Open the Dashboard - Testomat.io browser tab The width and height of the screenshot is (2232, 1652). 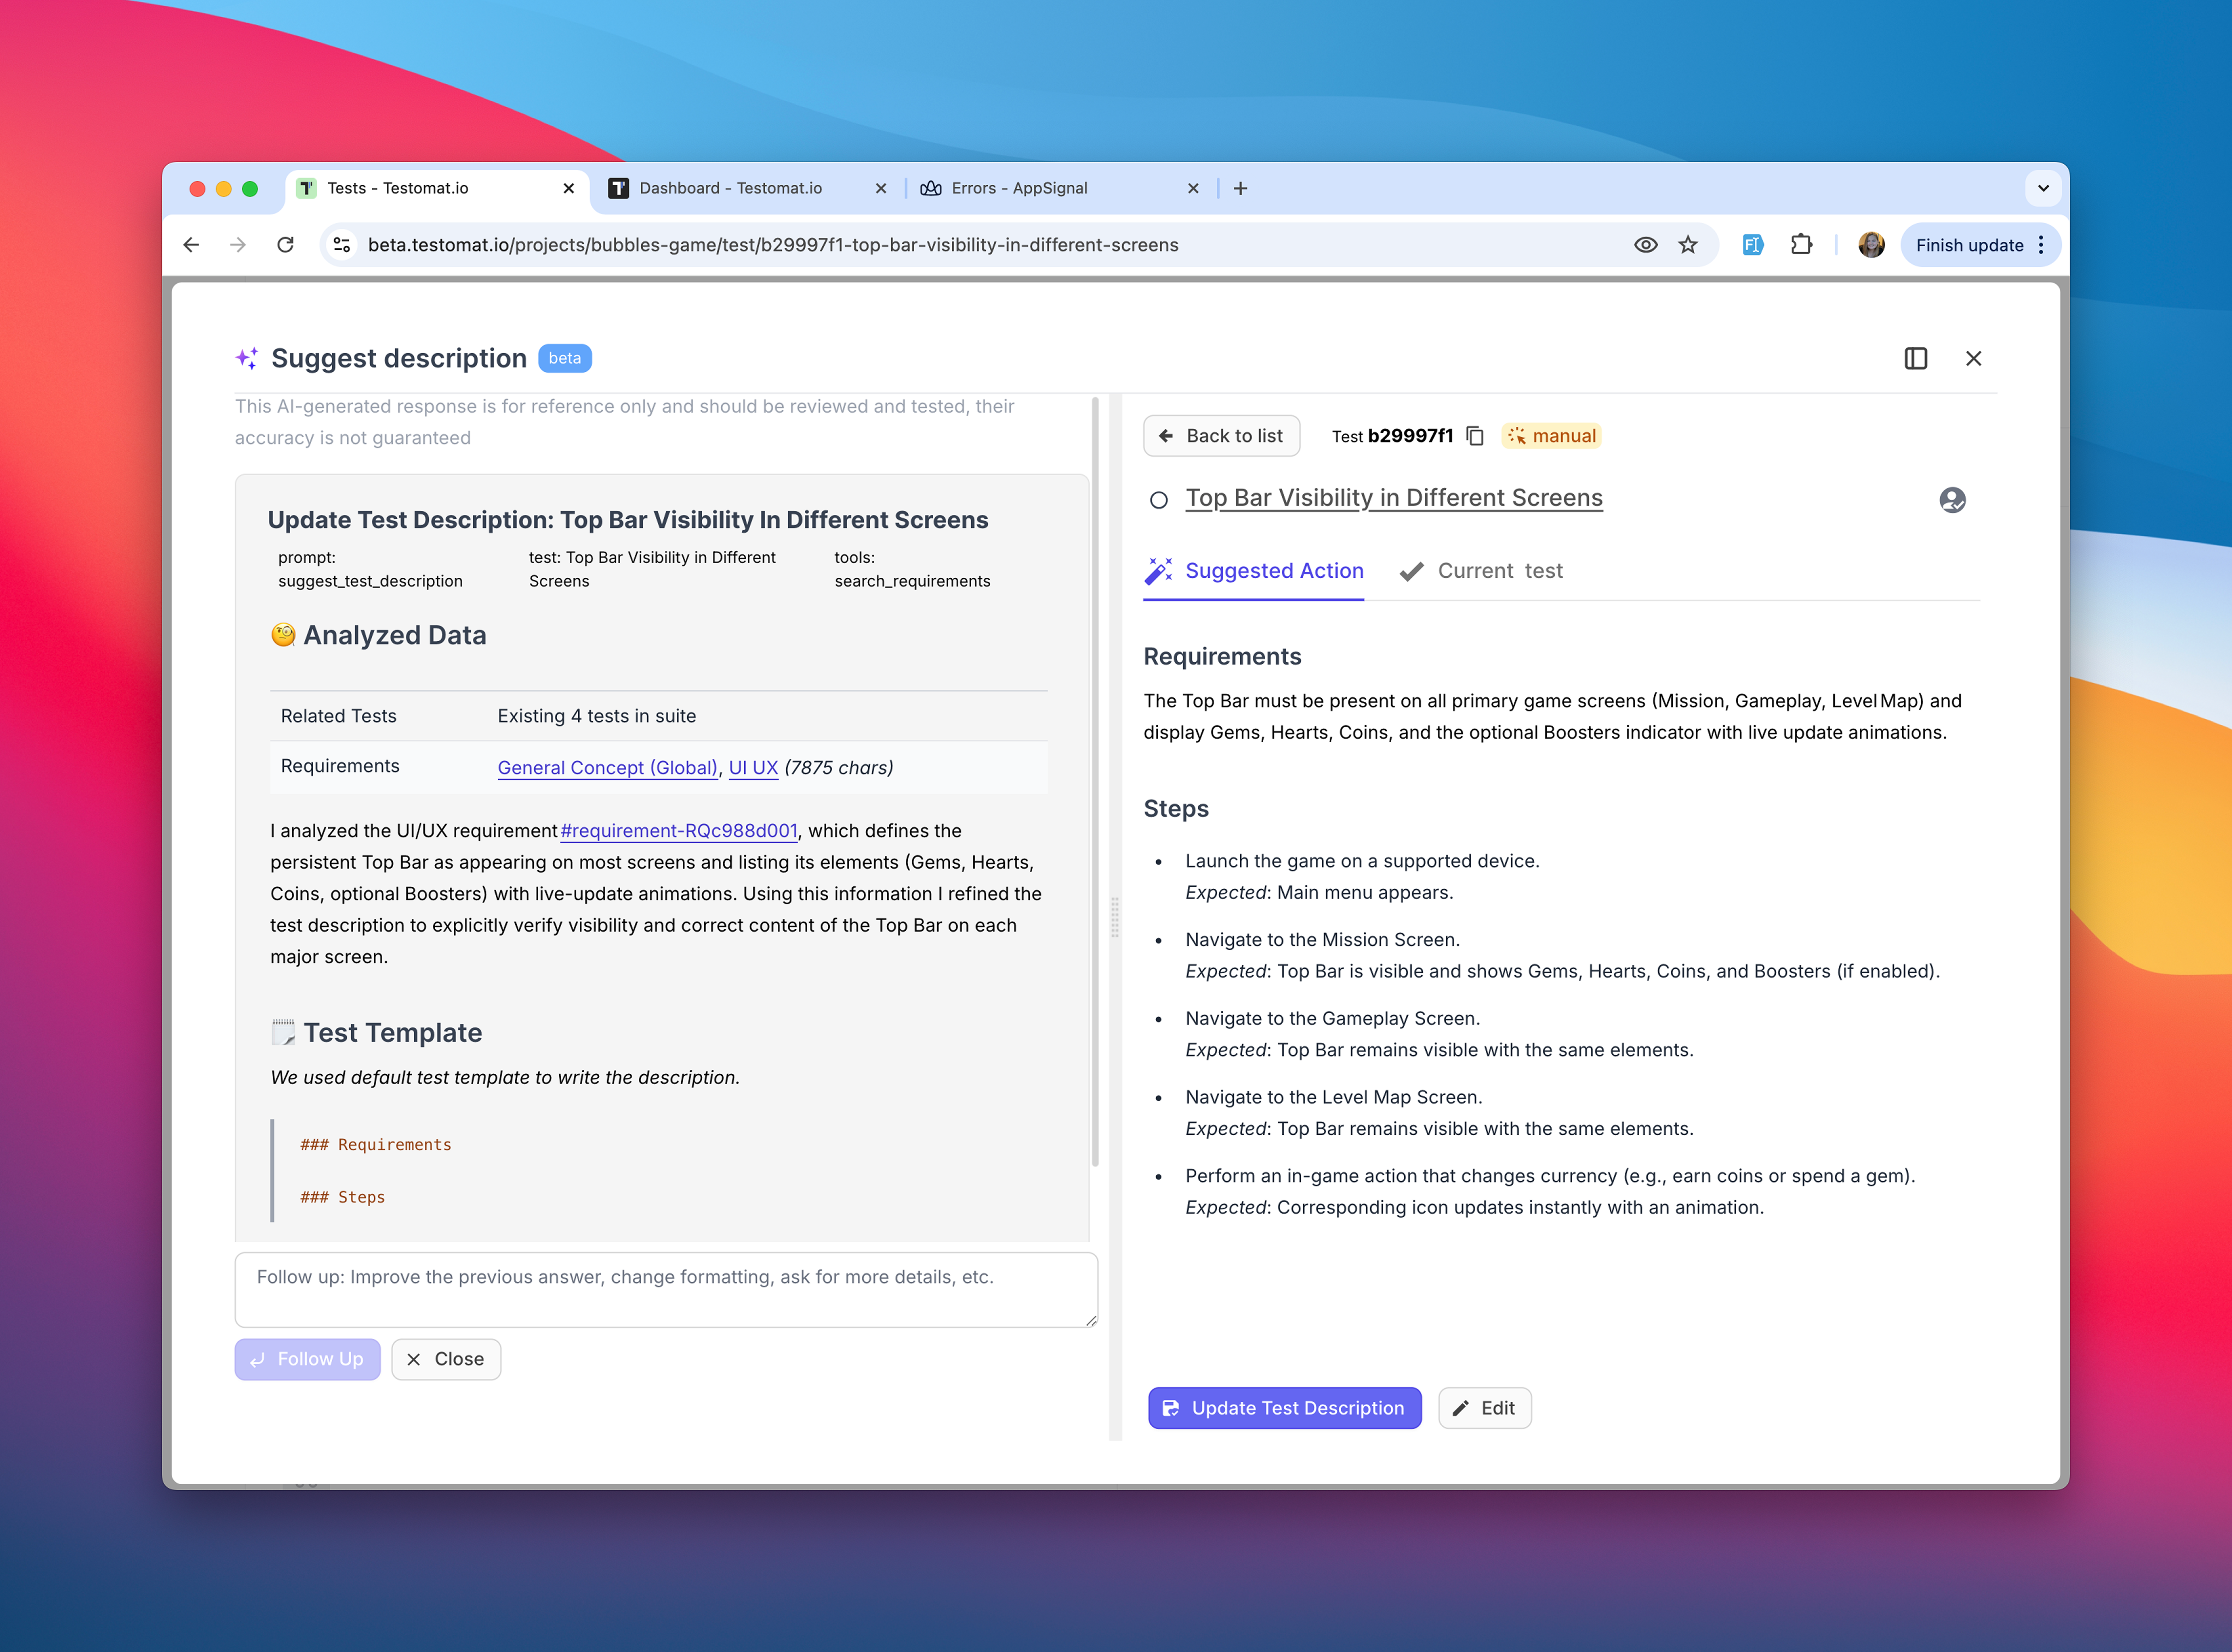(x=730, y=188)
